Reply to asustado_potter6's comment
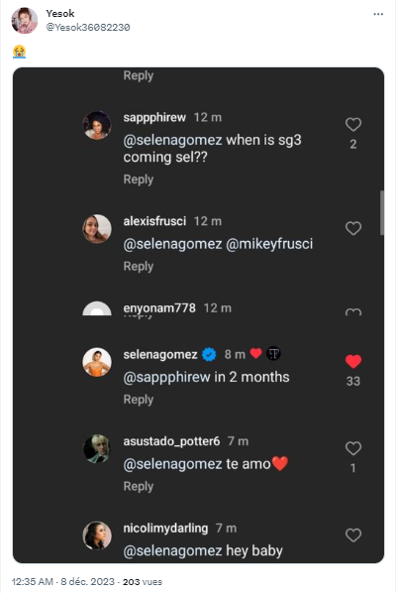 pos(139,486)
